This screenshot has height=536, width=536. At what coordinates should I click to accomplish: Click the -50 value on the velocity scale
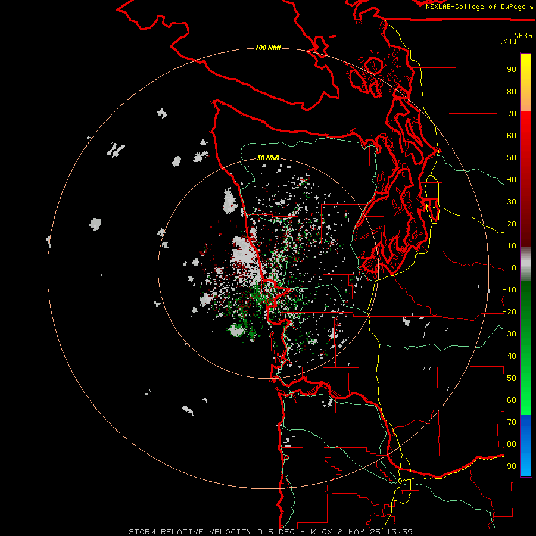pos(509,378)
